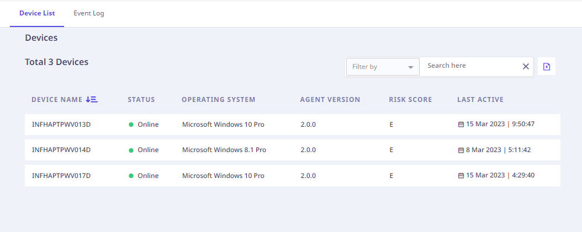Click green Online status dot for INFHAPTPWV017D

131,176
